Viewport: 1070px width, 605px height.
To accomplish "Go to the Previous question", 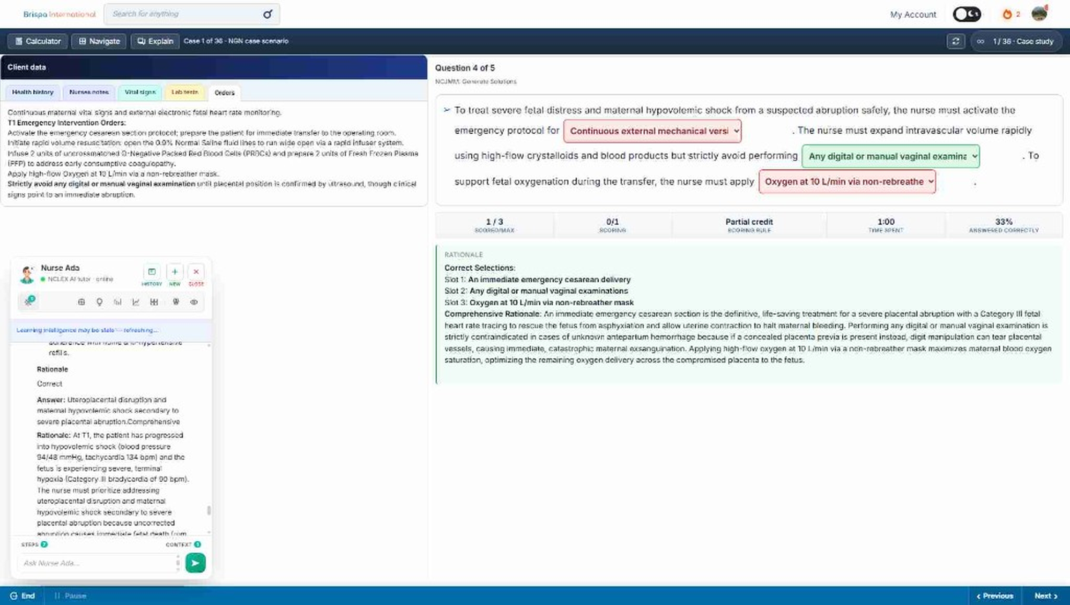I will tap(994, 596).
